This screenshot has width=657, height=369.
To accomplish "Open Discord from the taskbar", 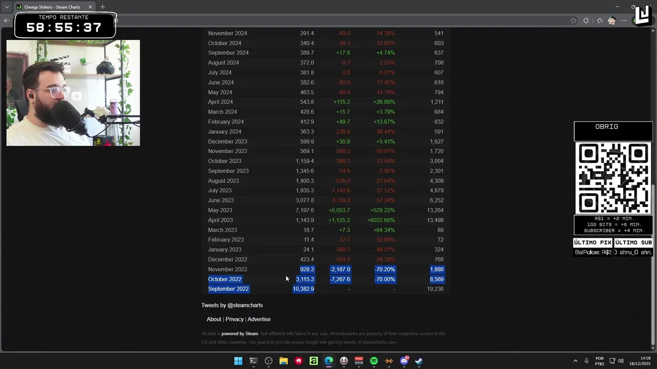I will [x=404, y=361].
